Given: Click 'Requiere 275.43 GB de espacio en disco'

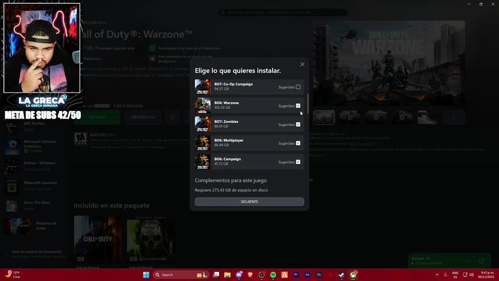Looking at the screenshot, I should pyautogui.click(x=231, y=190).
